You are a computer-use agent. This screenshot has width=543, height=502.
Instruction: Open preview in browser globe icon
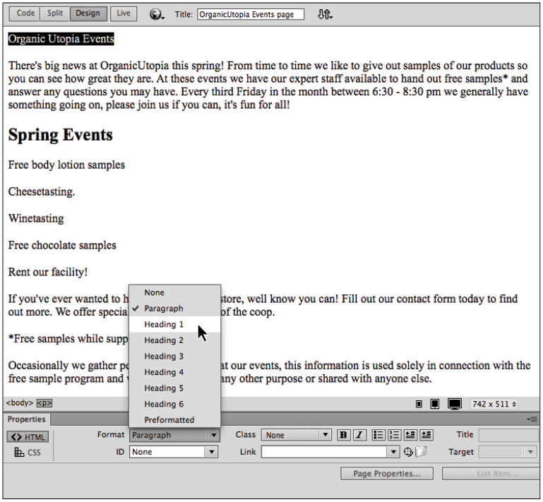point(157,14)
